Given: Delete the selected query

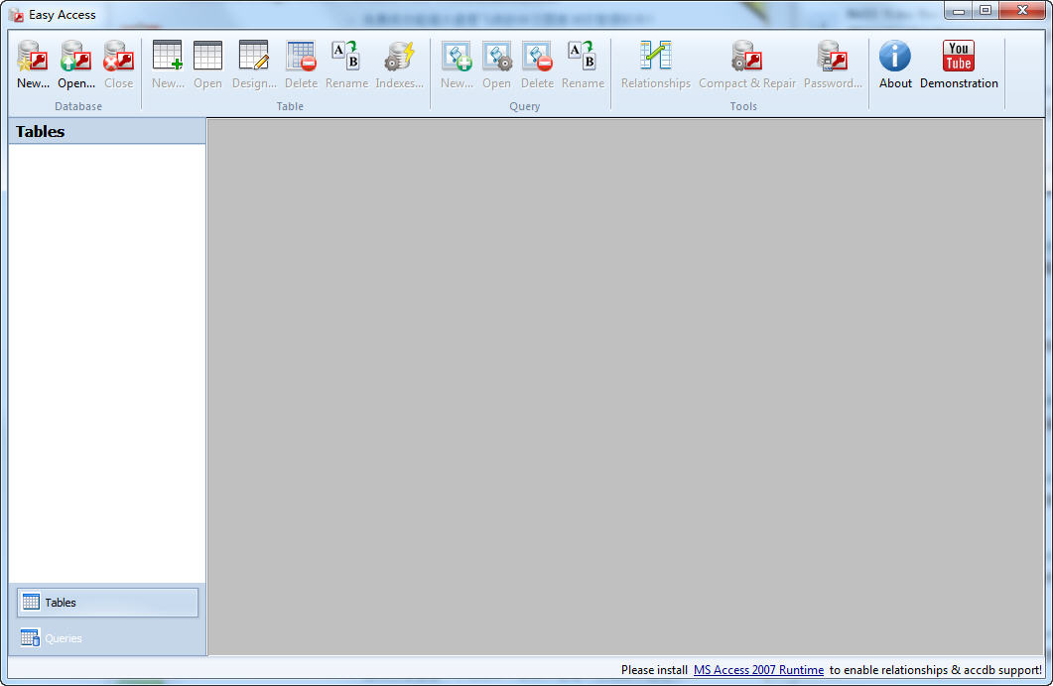Looking at the screenshot, I should (537, 65).
